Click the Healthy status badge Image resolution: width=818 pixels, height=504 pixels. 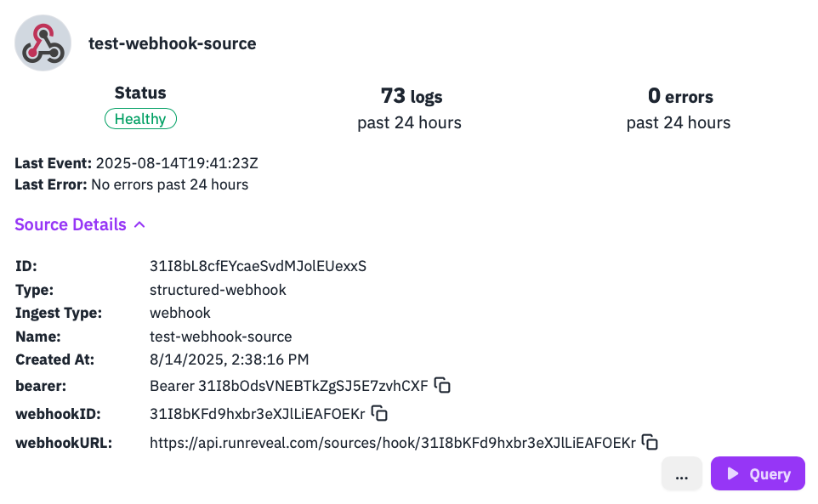coord(140,118)
